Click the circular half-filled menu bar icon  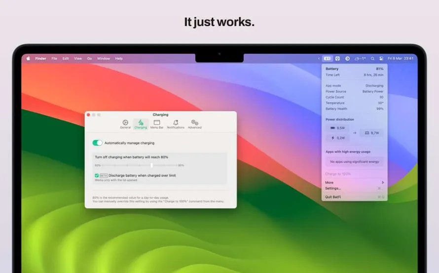pos(347,59)
